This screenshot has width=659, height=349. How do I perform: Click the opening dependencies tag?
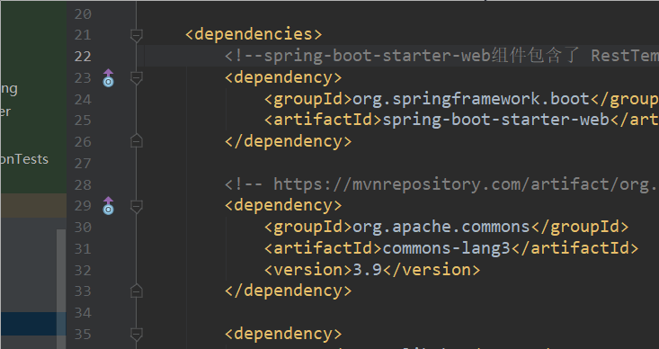pos(254,34)
